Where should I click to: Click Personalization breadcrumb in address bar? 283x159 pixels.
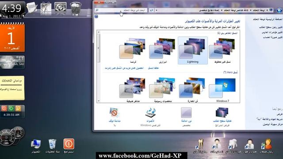(x=209, y=10)
